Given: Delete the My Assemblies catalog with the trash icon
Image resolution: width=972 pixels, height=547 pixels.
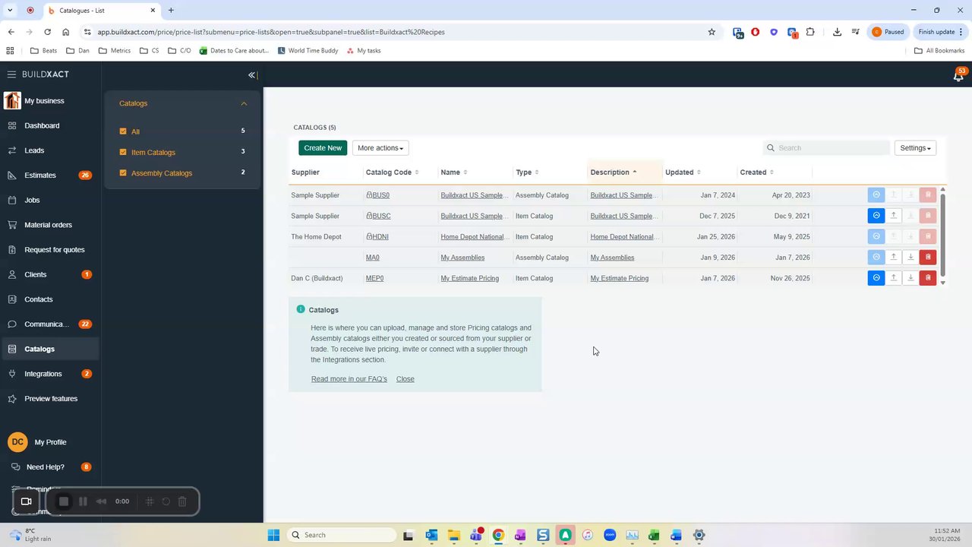Looking at the screenshot, I should pos(928,258).
